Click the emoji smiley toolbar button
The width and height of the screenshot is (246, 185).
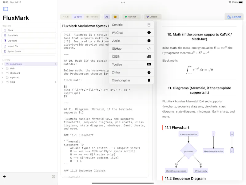click(115, 17)
